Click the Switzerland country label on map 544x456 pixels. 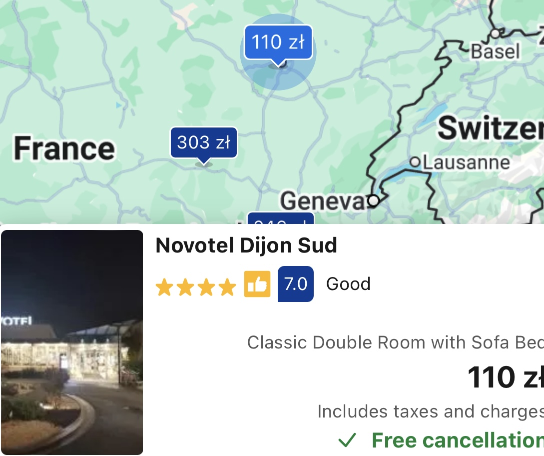pos(491,128)
